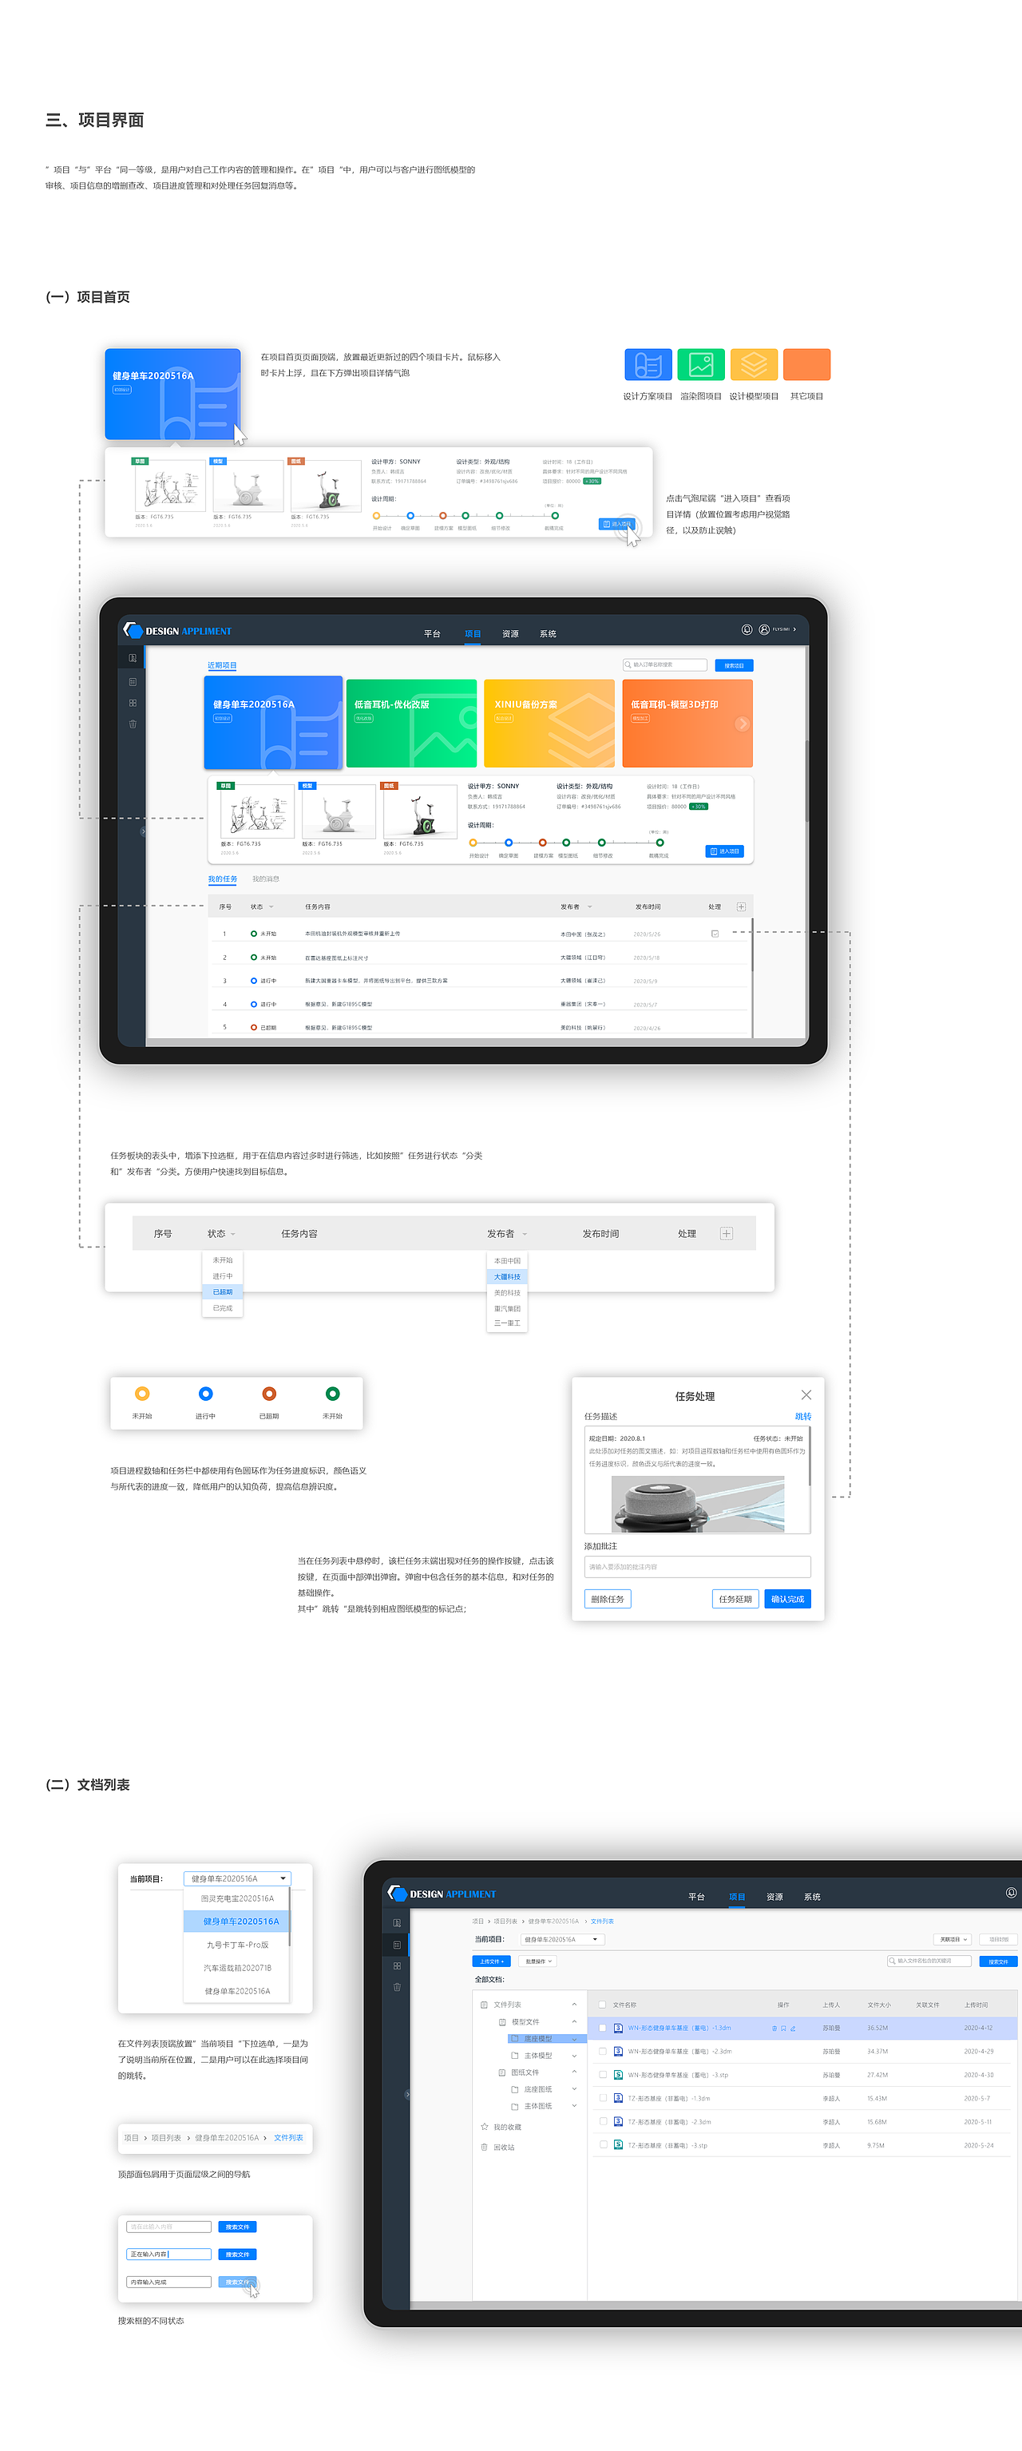Click 项目列表 in the breadcrumb panel
The width and height of the screenshot is (1022, 2451).
[167, 2137]
